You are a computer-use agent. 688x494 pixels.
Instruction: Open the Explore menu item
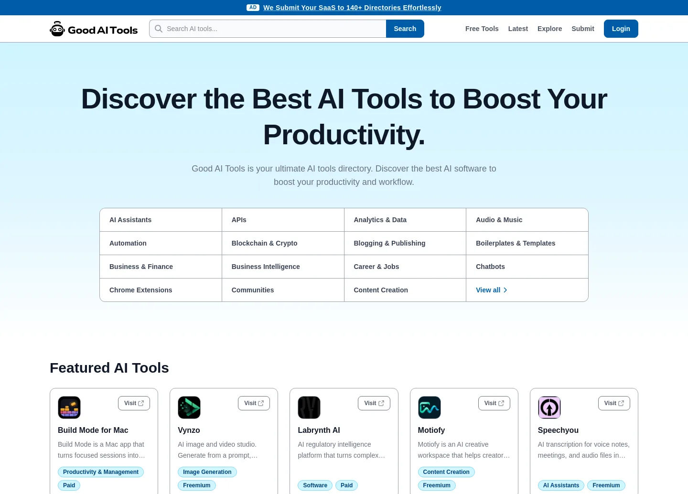550,29
